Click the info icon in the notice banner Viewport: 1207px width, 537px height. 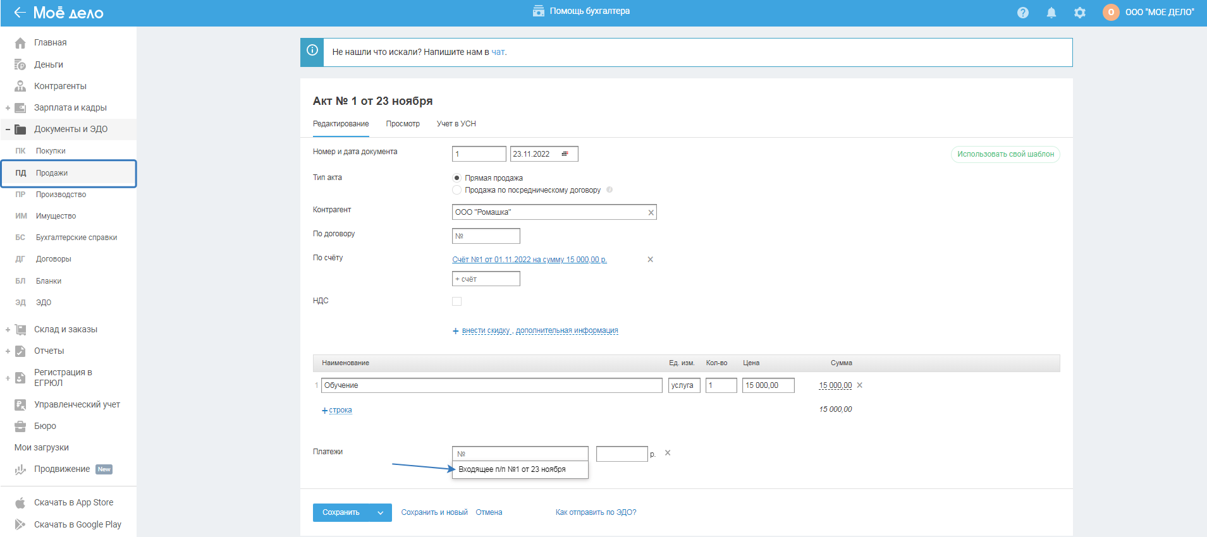[312, 51]
